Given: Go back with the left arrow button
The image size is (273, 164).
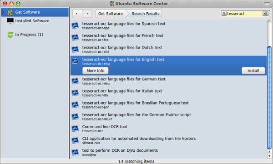Looking at the screenshot, I should pyautogui.click(x=77, y=14).
